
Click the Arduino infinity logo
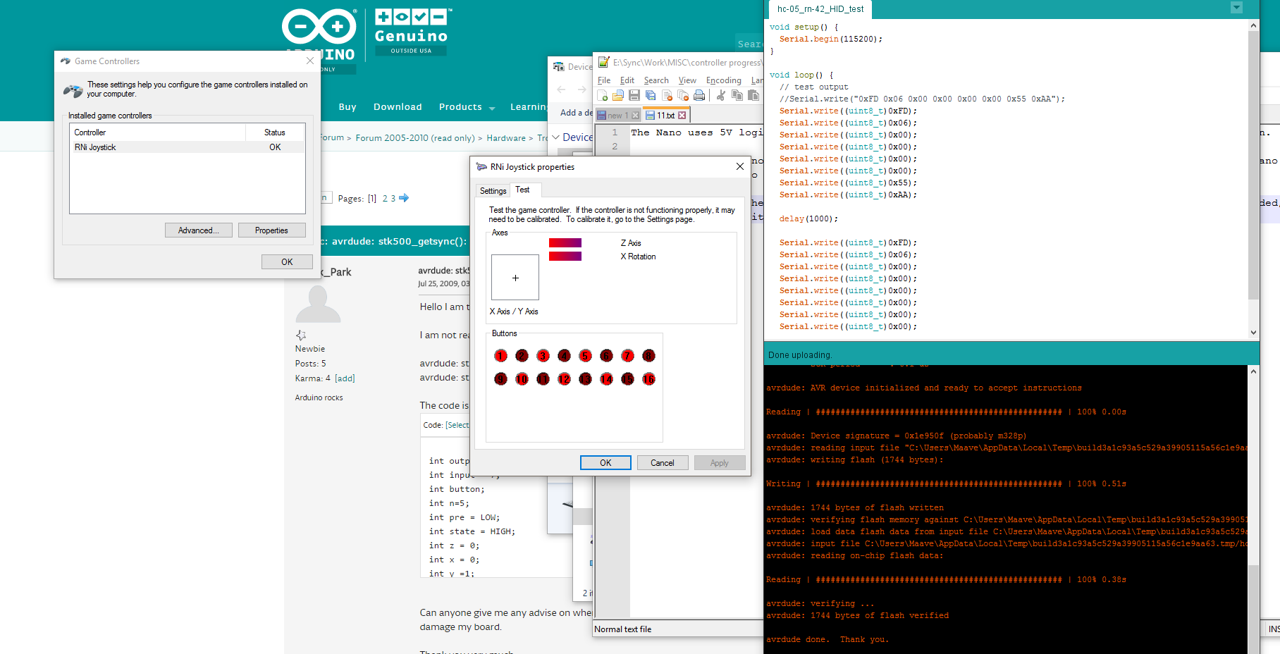pos(319,27)
